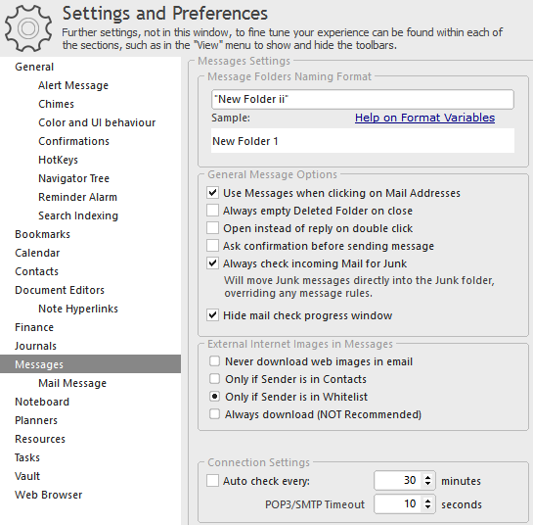The width and height of the screenshot is (533, 525).
Task: Choose Only if Sender is in Contacts
Action: [x=214, y=379]
